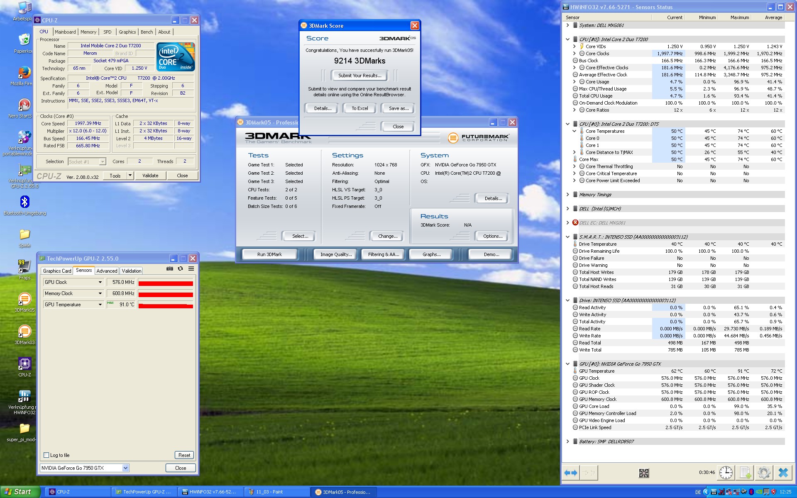The height and width of the screenshot is (498, 797).
Task: Collapse S.M.A.R.T. INTENSO SSD section
Action: click(567, 237)
